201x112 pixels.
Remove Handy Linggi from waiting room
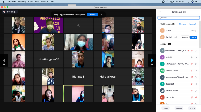click(185, 37)
